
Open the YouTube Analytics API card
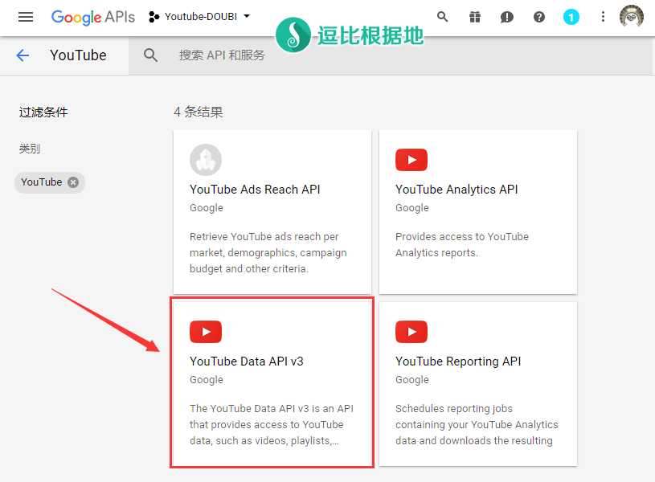pos(478,212)
